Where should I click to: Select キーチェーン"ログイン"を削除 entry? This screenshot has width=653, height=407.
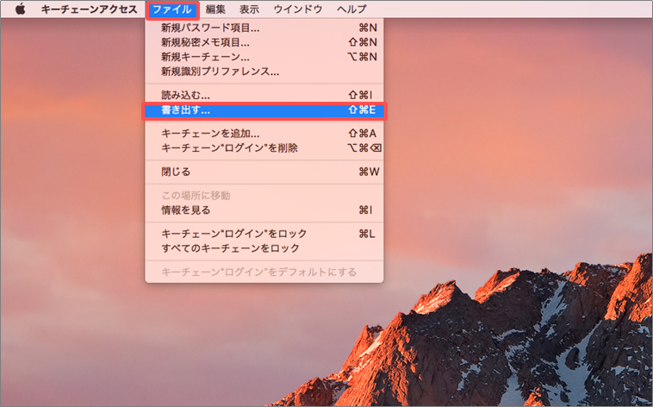tap(264, 148)
